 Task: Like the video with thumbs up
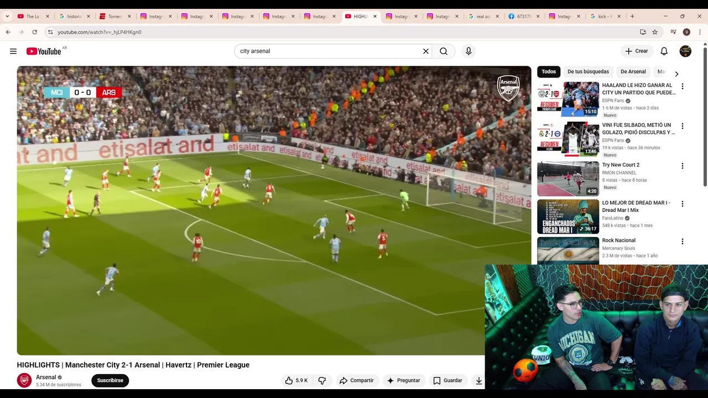(296, 380)
